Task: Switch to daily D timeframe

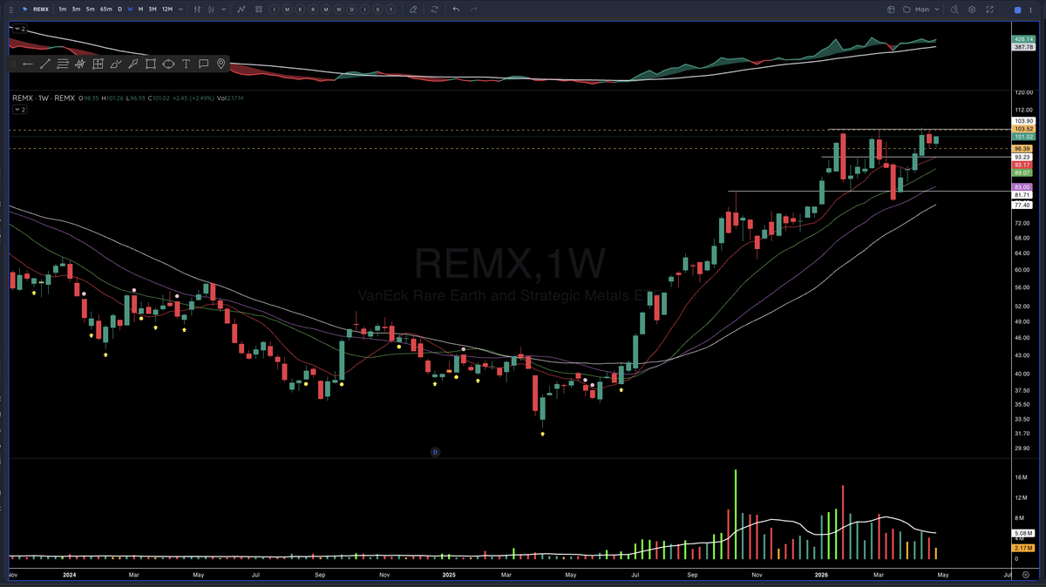Action: (119, 9)
